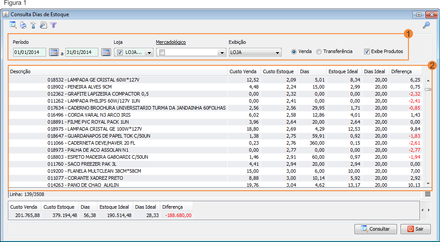Select row 018647 - GUARDANAPOS DE PAPEL TOK C/50UN
Image resolution: width=440 pixels, height=242 pixels.
pos(215,136)
